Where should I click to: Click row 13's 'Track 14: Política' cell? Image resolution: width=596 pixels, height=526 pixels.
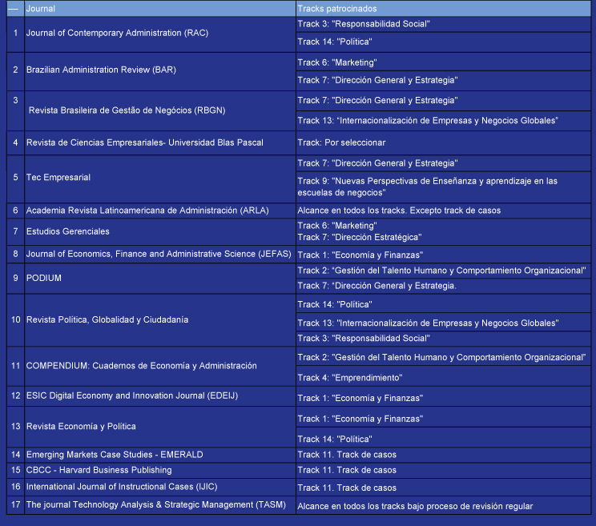(x=443, y=437)
